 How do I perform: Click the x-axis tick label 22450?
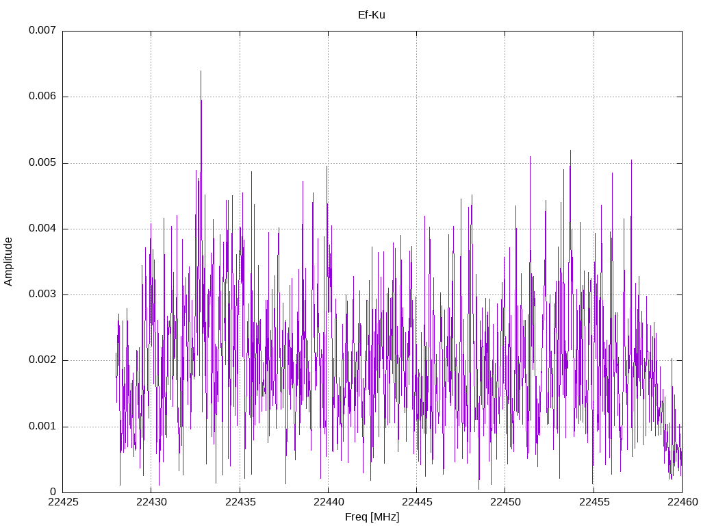pos(506,502)
